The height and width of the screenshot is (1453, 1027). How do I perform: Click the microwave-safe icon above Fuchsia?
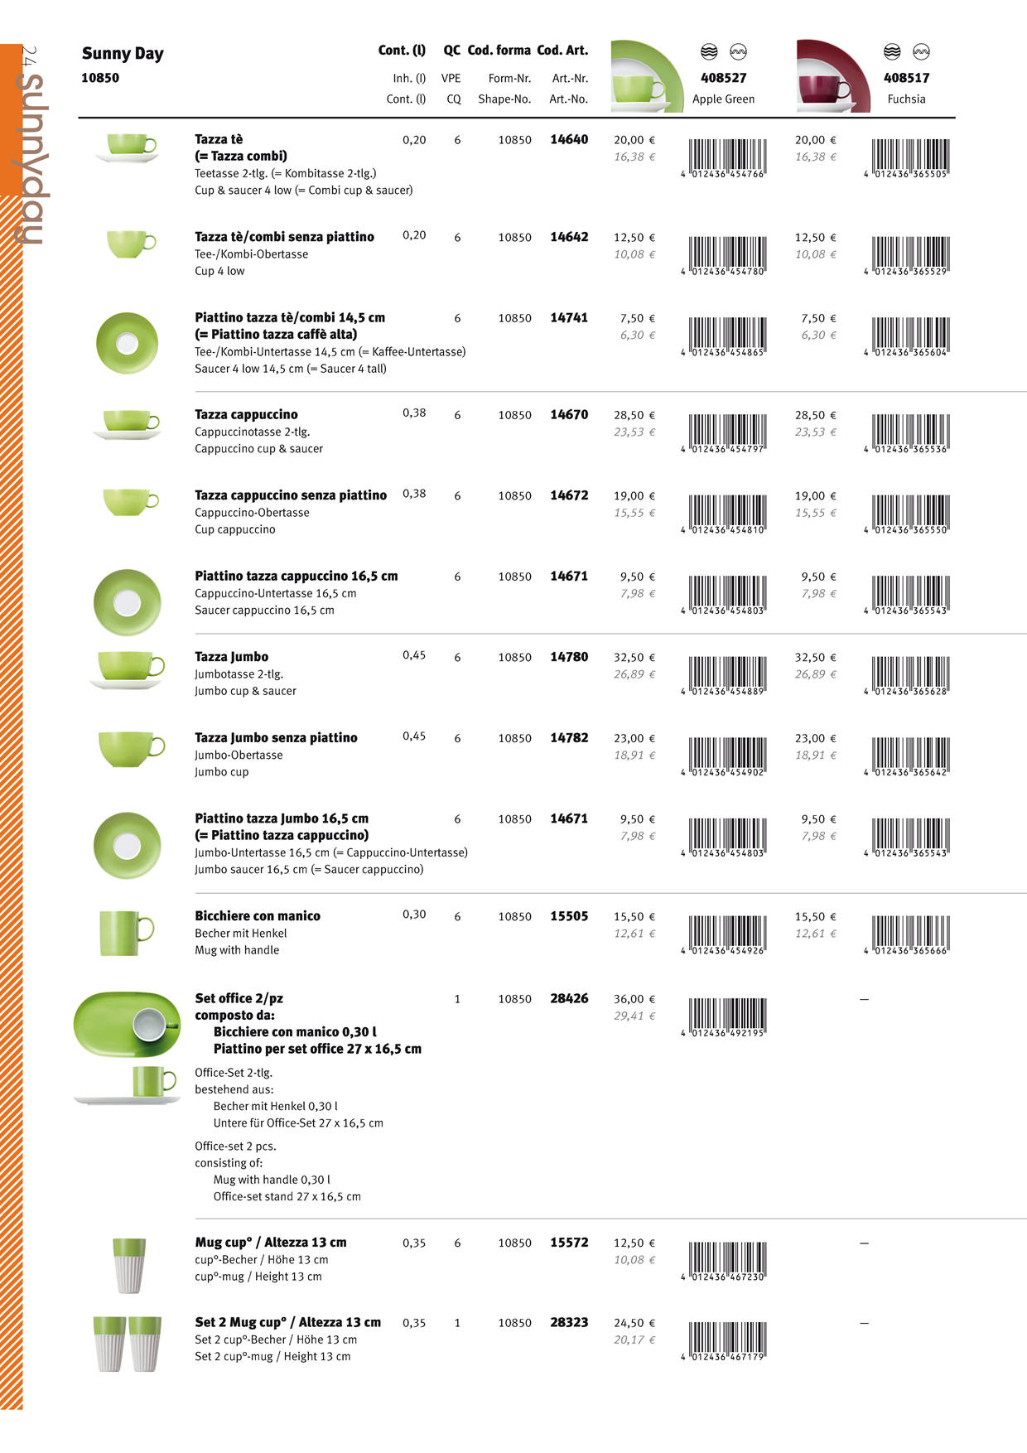pyautogui.click(x=921, y=52)
